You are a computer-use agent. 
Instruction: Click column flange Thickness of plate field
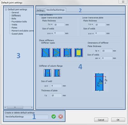(x=56, y=95)
